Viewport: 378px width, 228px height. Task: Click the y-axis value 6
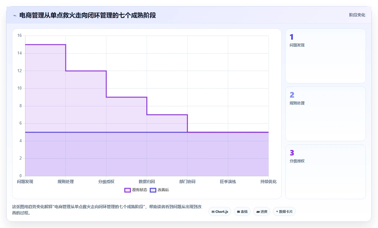20,123
